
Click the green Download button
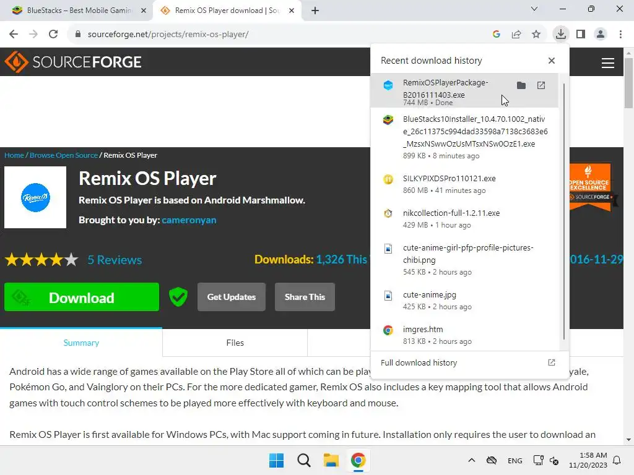pos(82,297)
